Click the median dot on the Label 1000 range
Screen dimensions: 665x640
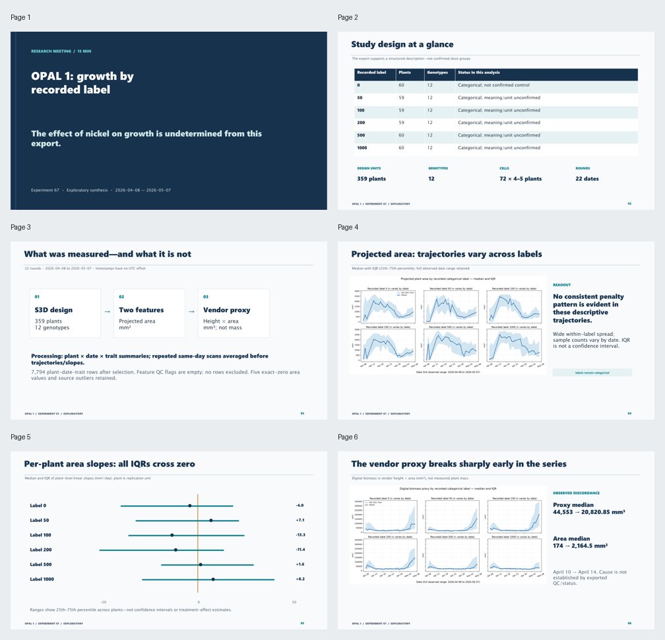coord(213,579)
